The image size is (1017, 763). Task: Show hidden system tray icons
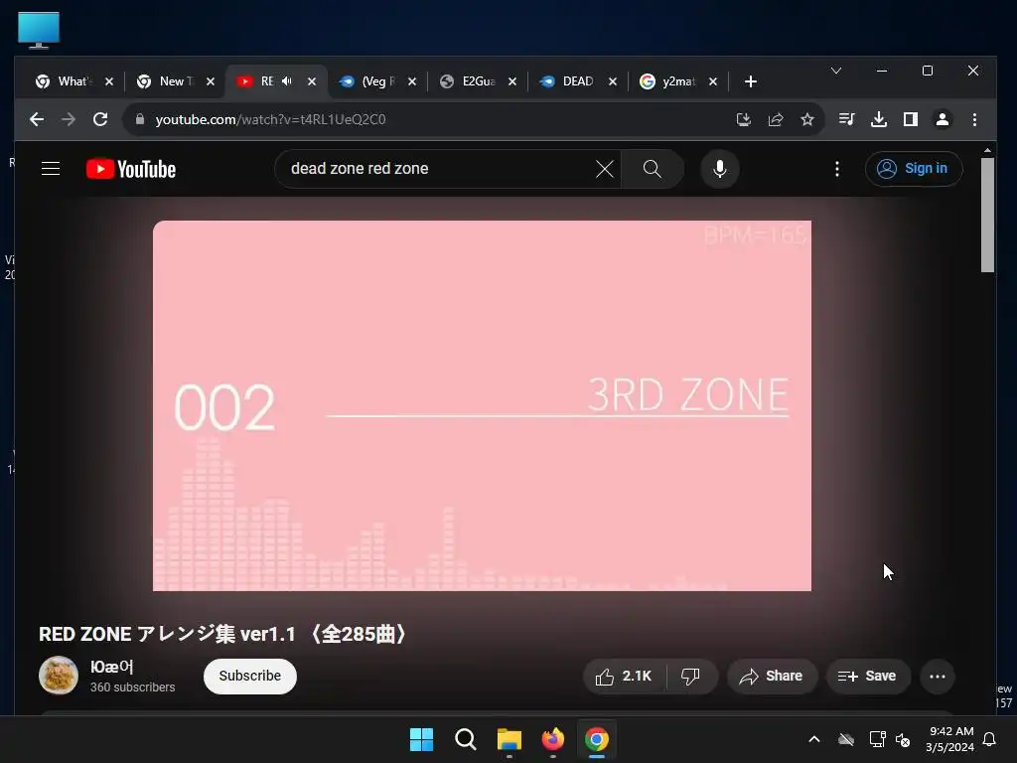point(814,739)
